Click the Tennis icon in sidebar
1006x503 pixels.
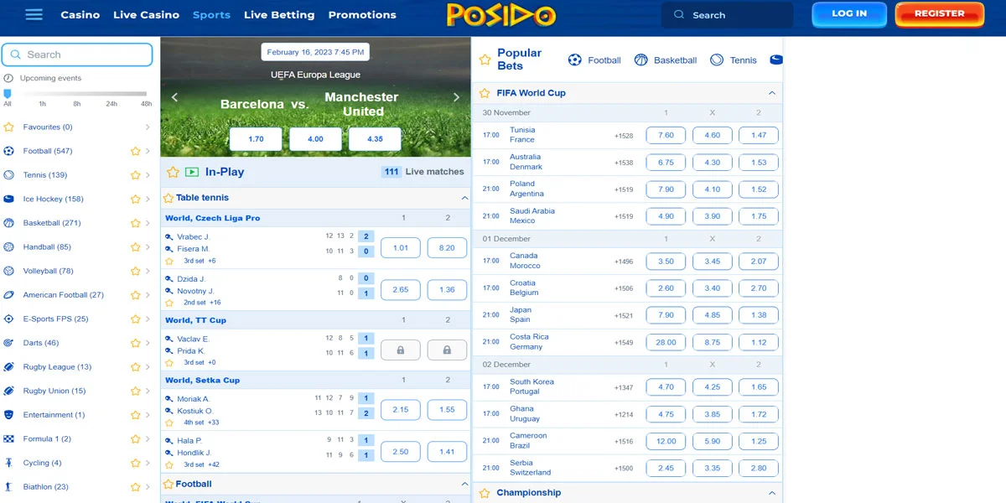(x=8, y=175)
